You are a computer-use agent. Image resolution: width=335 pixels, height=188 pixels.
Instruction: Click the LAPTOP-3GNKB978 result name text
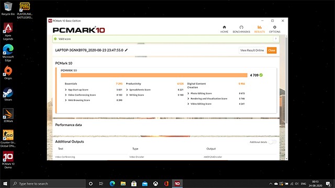(89, 50)
